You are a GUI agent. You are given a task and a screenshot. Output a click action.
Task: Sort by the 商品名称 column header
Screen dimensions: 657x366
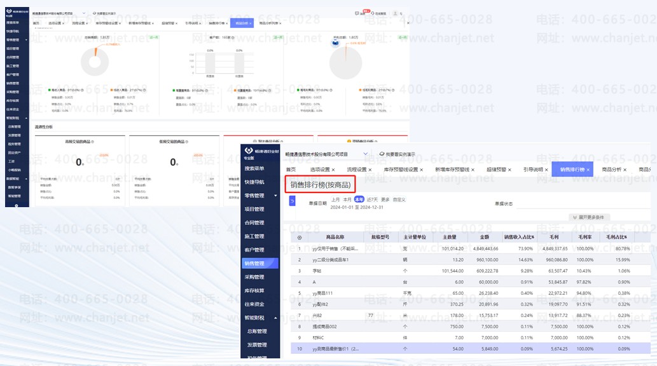335,237
